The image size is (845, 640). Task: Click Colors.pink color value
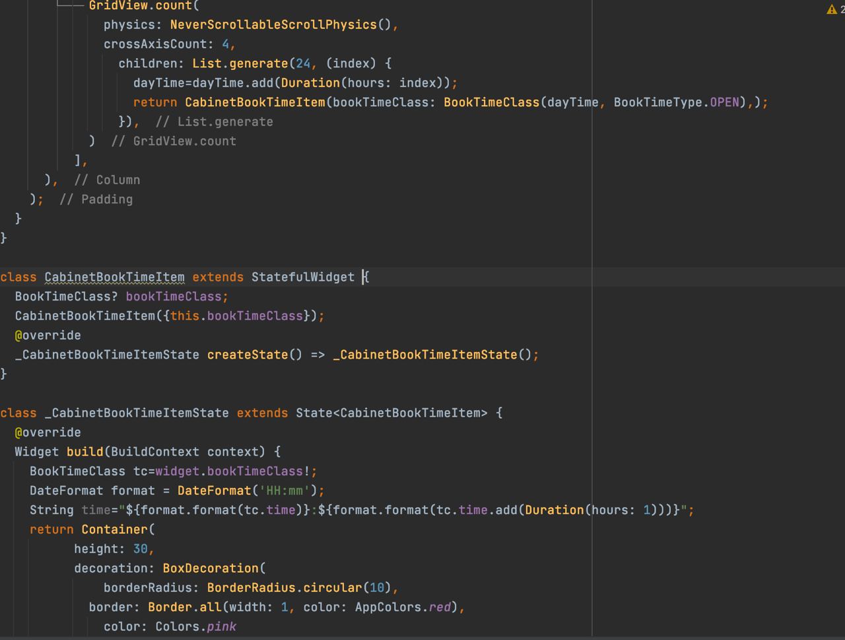[196, 627]
